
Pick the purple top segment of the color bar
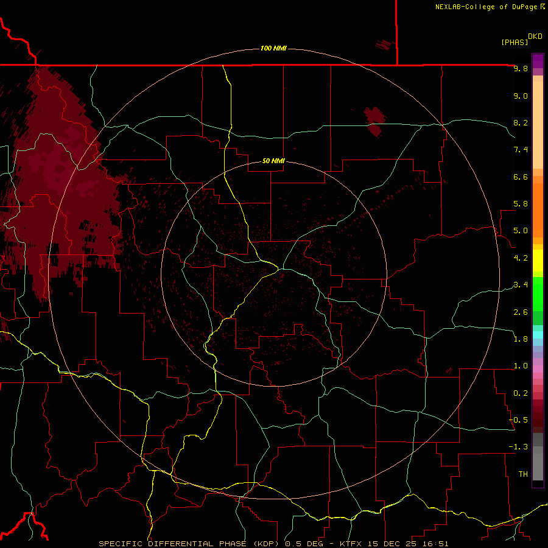538,61
